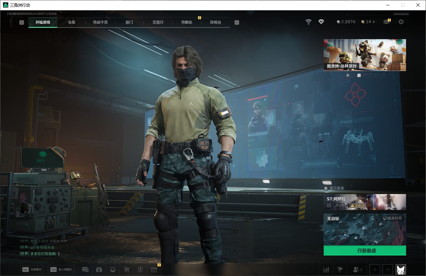
Task: Open the bar-chart stats icon
Action: pos(326,269)
